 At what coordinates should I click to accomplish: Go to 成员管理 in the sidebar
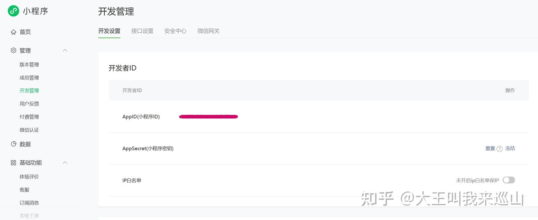click(29, 78)
